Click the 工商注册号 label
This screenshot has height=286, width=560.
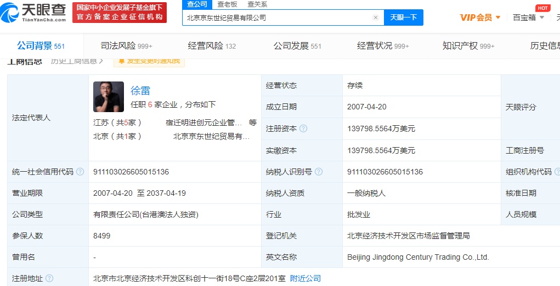click(525, 150)
